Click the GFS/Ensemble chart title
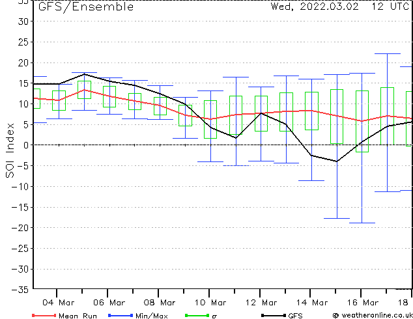Screen dimensions: 413x319 pyautogui.click(x=86, y=7)
